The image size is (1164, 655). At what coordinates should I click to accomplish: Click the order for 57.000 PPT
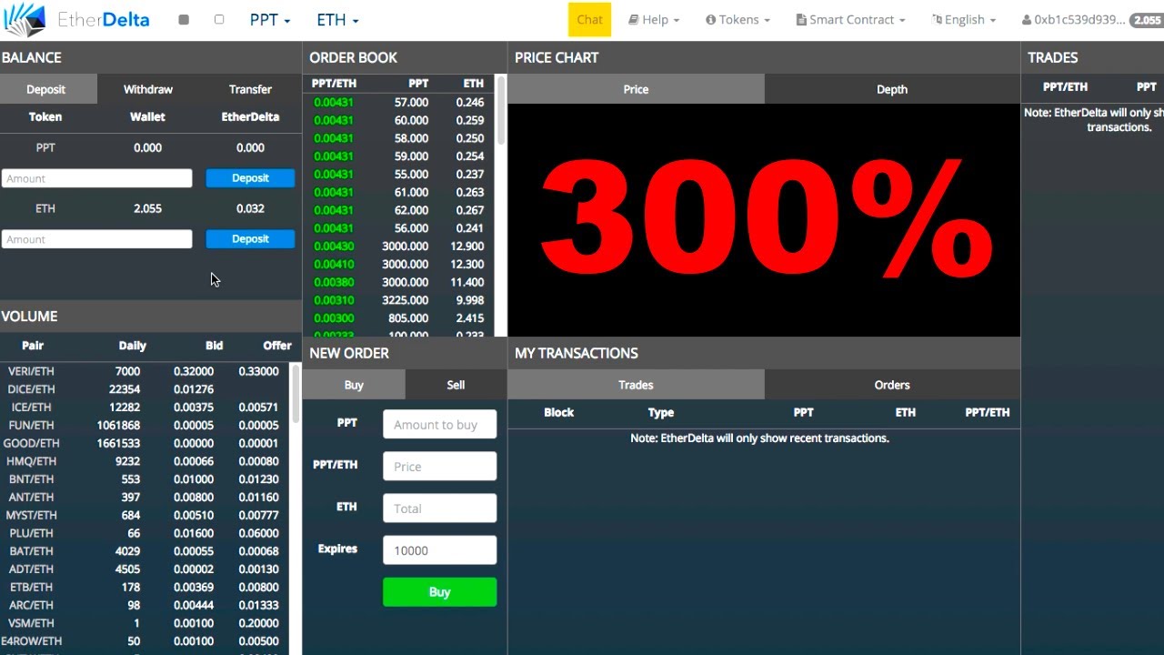coord(398,103)
